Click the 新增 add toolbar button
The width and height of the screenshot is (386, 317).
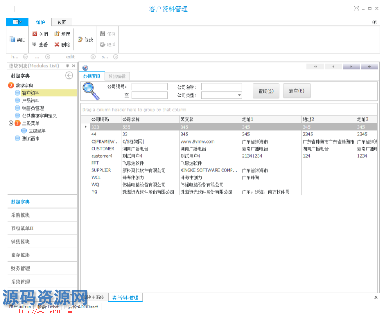[63, 34]
